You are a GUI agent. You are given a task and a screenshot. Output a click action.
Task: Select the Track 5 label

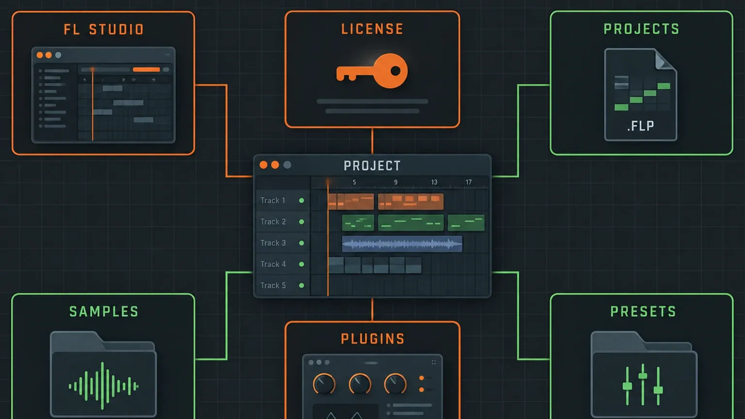tap(273, 286)
